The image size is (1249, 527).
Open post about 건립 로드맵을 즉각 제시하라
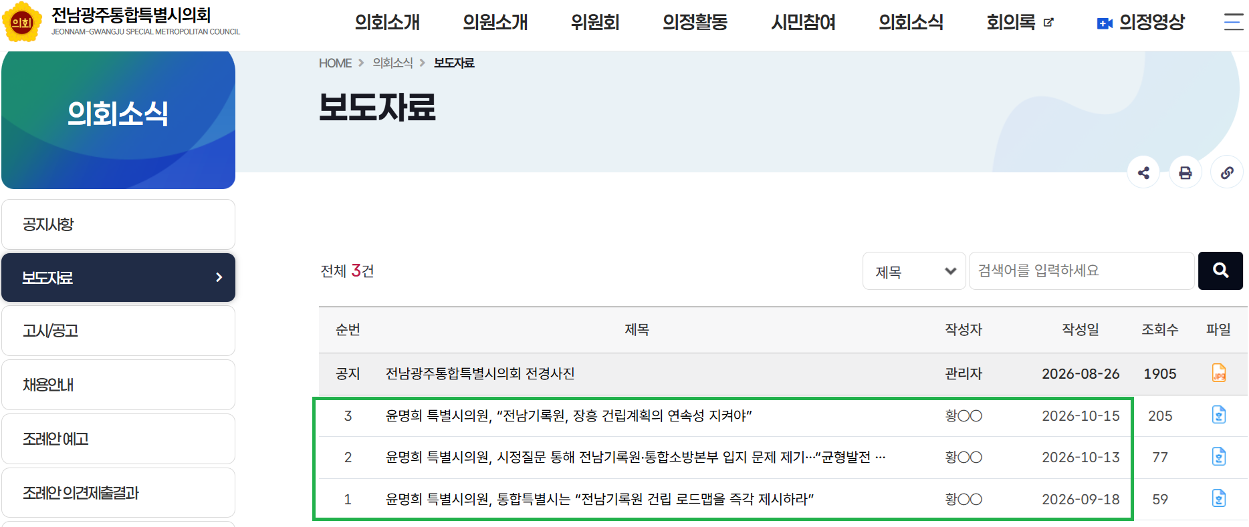pyautogui.click(x=600, y=499)
